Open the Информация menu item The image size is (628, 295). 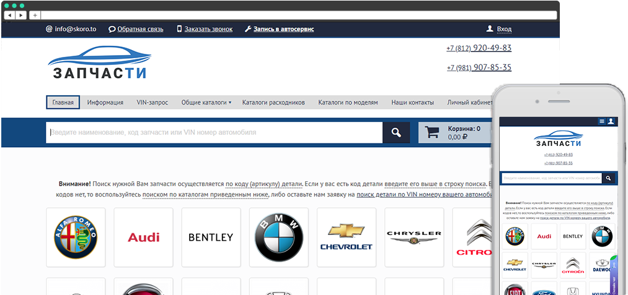105,102
